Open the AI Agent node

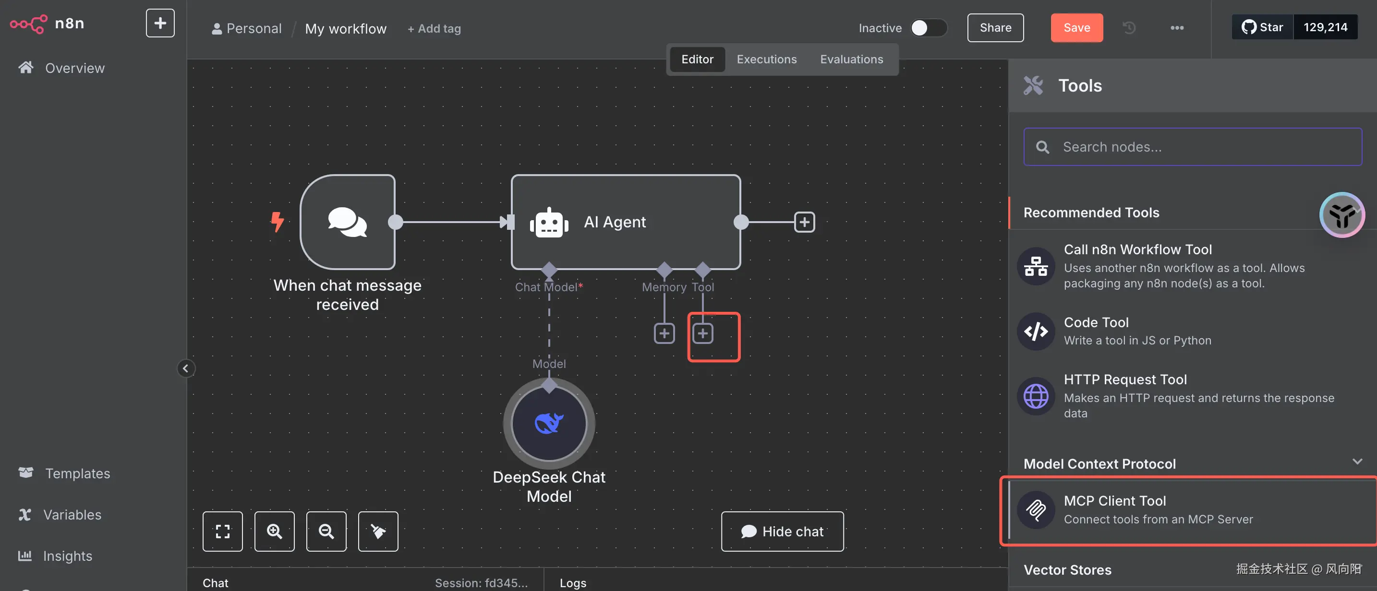(626, 222)
